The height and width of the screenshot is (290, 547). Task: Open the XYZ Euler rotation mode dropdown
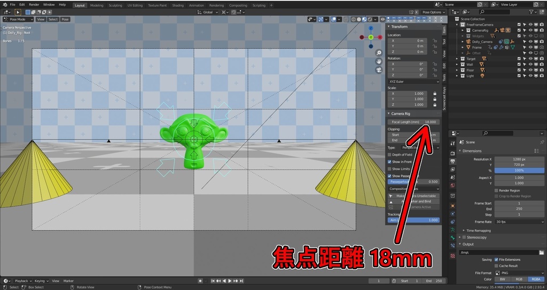(413, 82)
